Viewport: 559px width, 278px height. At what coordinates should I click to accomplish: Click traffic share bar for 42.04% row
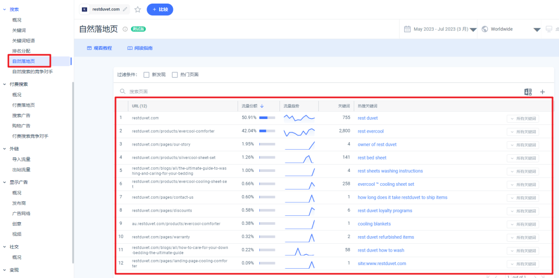click(x=267, y=131)
